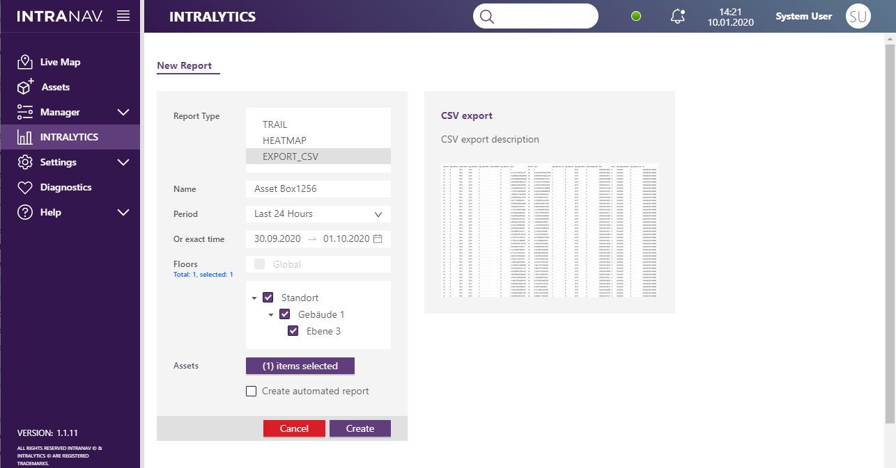Click the INTRANAV logo

tap(60, 17)
